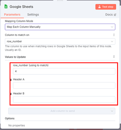Click the Google Sheets node icon
Viewport: 121px width, 130px height.
coord(6,6)
